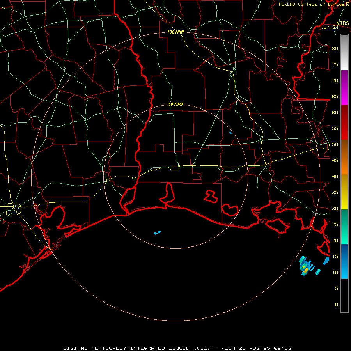Click the 30 value on color scale
The width and height of the screenshot is (351, 351).
click(335, 208)
